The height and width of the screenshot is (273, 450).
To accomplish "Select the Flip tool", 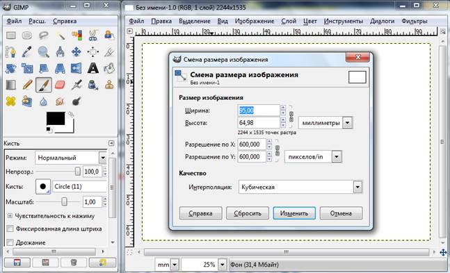I will pos(77,69).
